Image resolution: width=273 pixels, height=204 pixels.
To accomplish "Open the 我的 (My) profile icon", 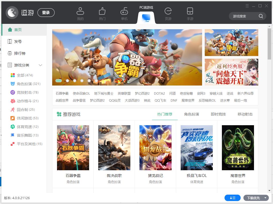I will pyautogui.click(x=80, y=11).
